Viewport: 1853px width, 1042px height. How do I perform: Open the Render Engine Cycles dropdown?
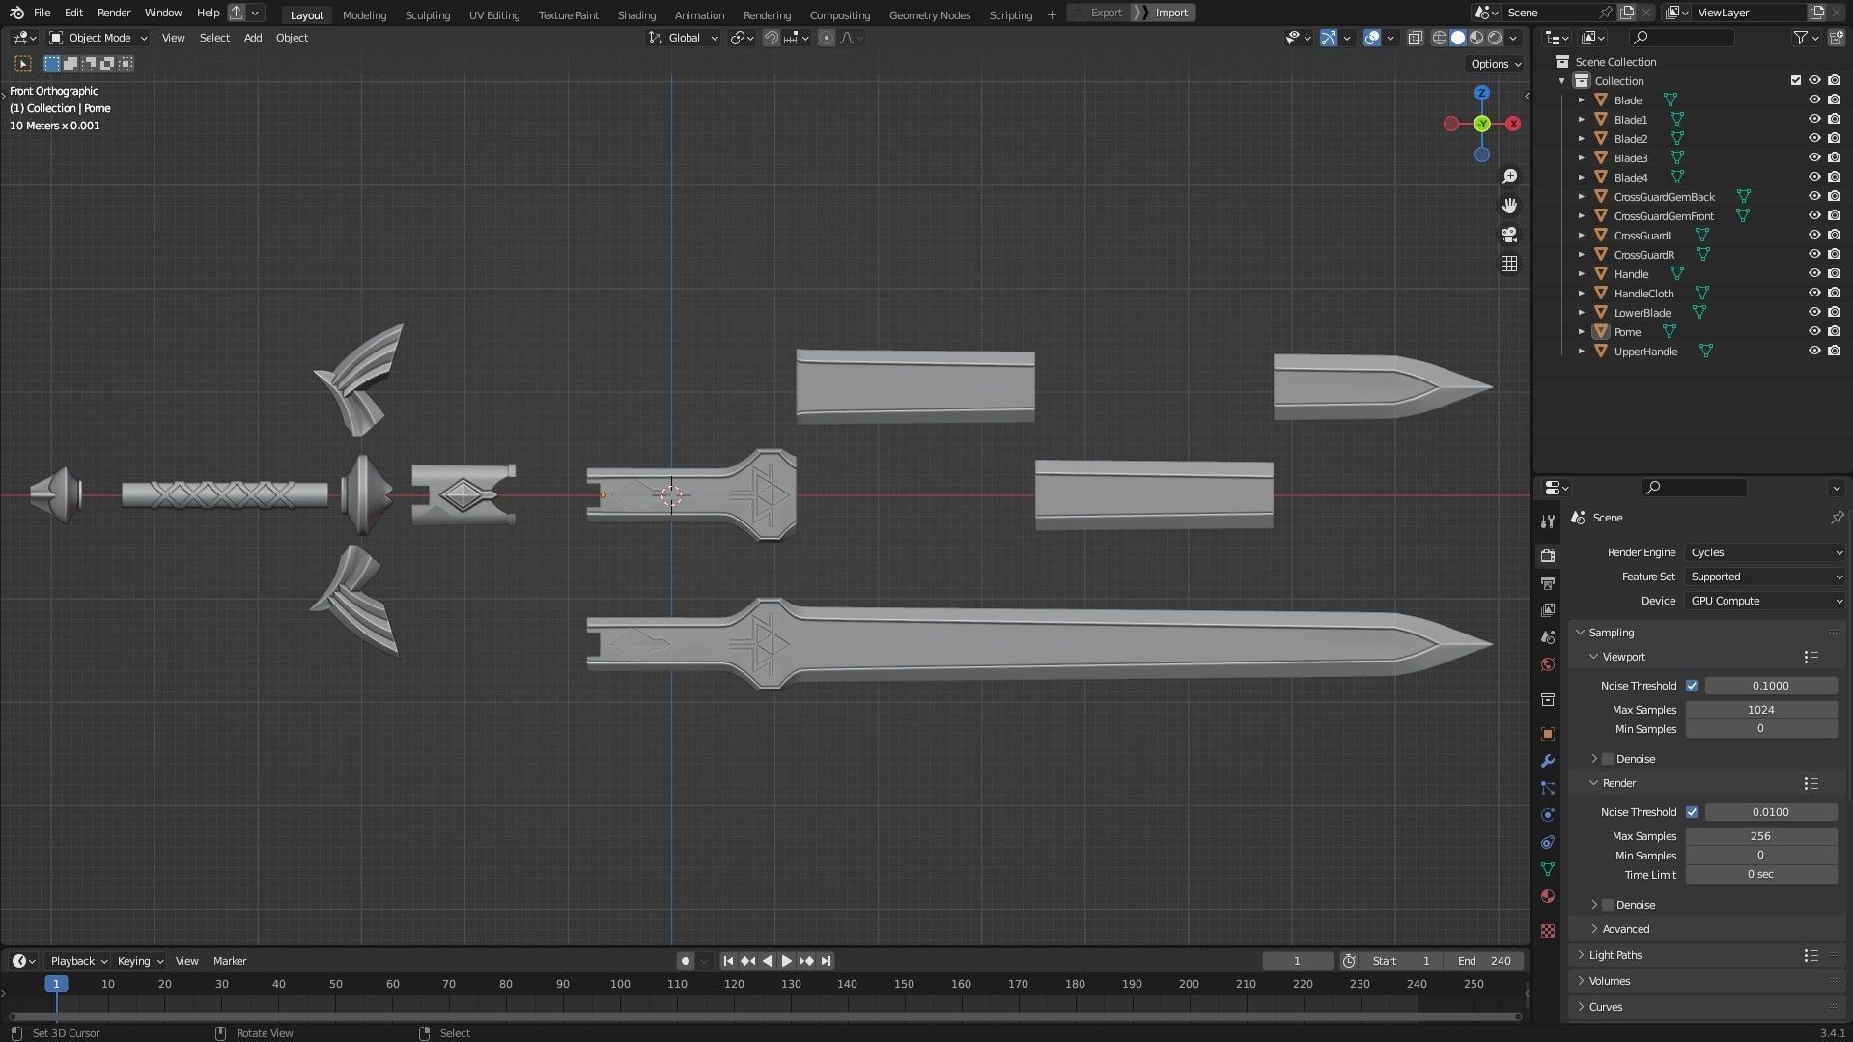point(1766,552)
